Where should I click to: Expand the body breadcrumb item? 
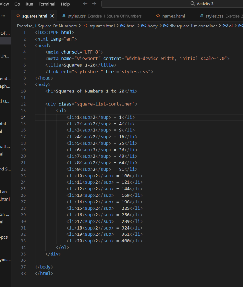pyautogui.click(x=152, y=26)
